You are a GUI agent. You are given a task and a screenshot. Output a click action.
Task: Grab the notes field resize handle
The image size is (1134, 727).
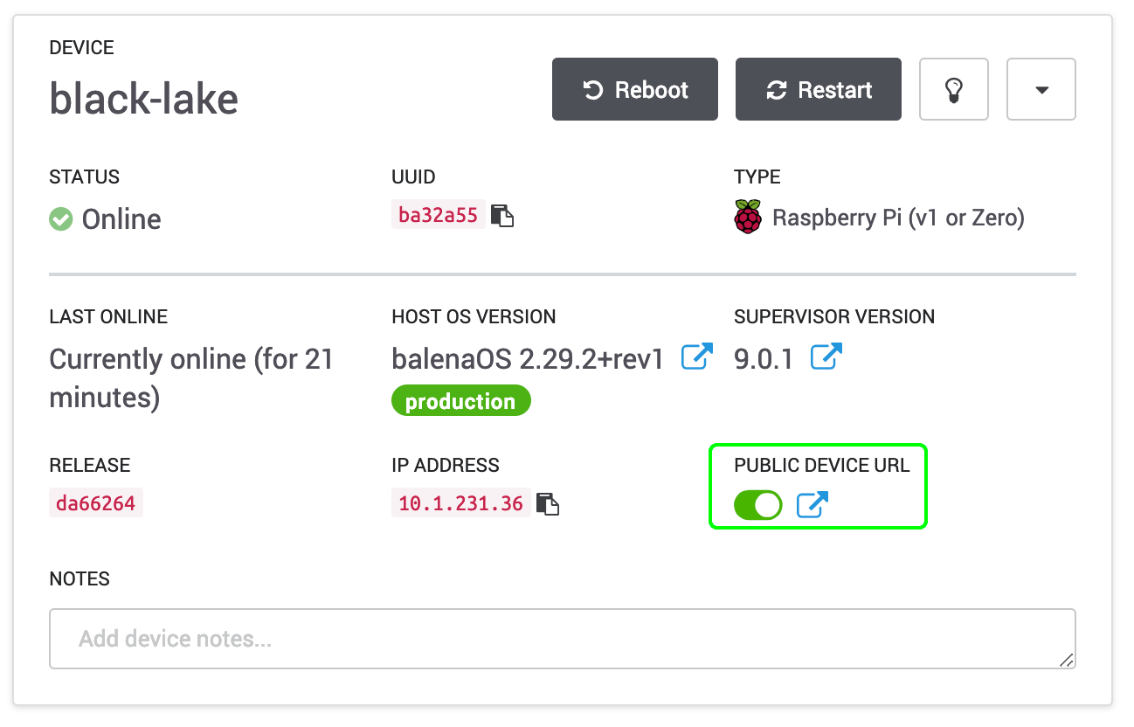1066,661
